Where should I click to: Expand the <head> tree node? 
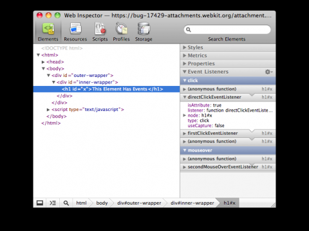click(43, 62)
